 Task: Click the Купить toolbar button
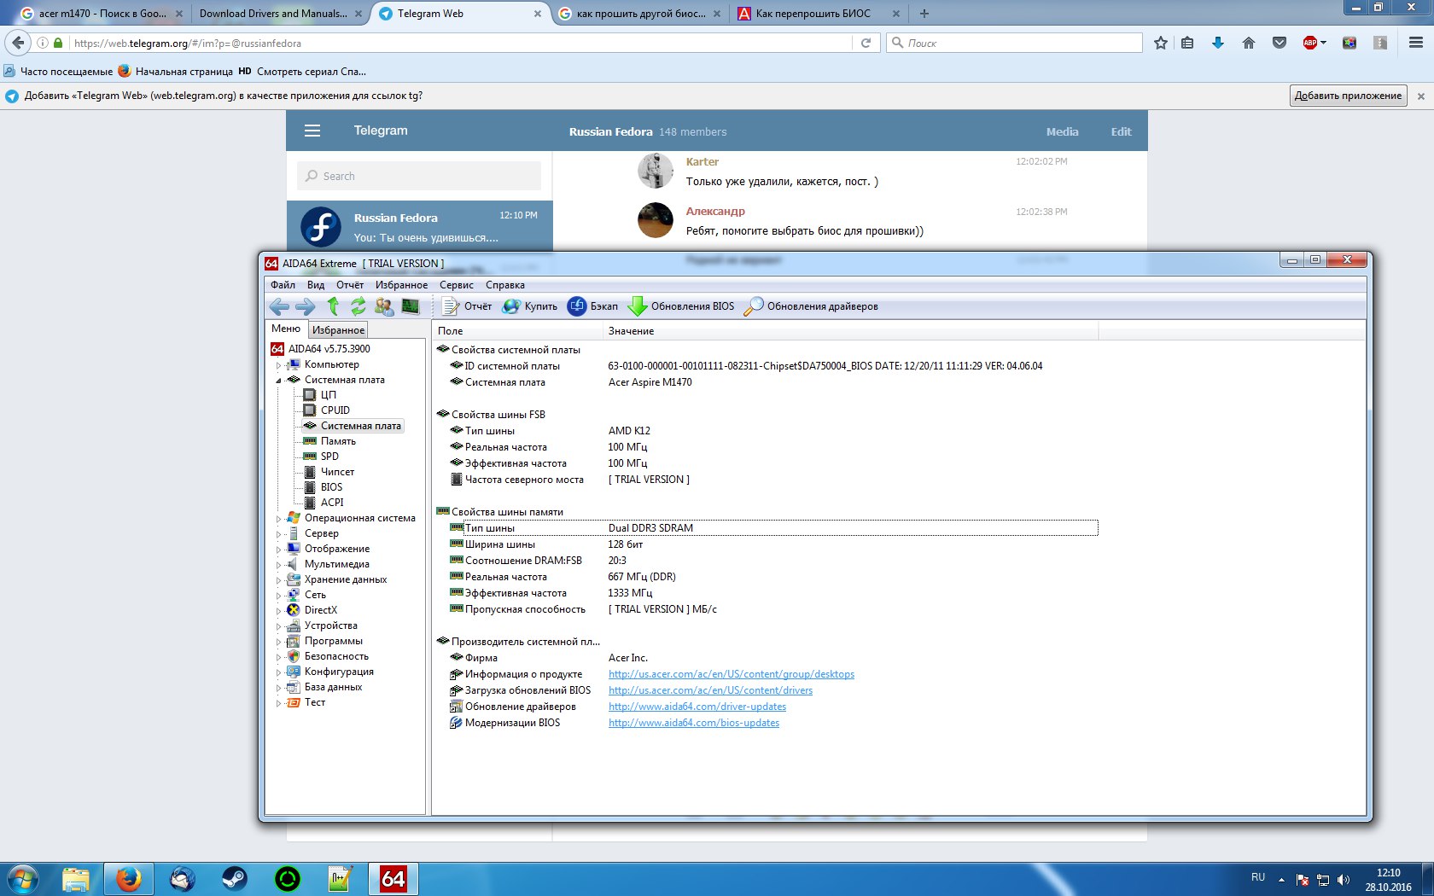click(x=530, y=306)
